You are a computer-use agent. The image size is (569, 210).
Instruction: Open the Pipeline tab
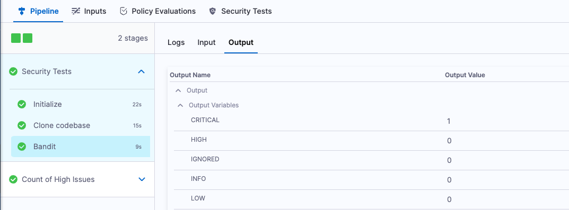click(39, 11)
